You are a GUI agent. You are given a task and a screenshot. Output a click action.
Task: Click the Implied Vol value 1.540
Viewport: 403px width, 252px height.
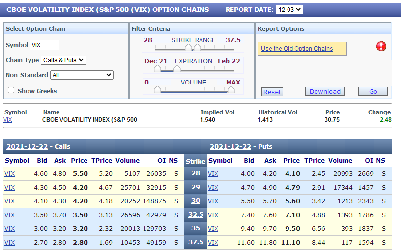[208, 120]
